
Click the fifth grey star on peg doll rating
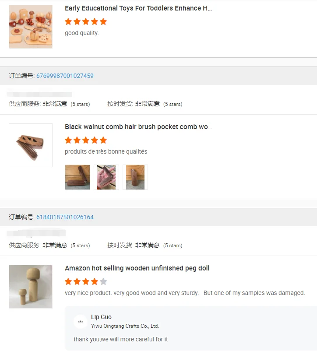[103, 281]
